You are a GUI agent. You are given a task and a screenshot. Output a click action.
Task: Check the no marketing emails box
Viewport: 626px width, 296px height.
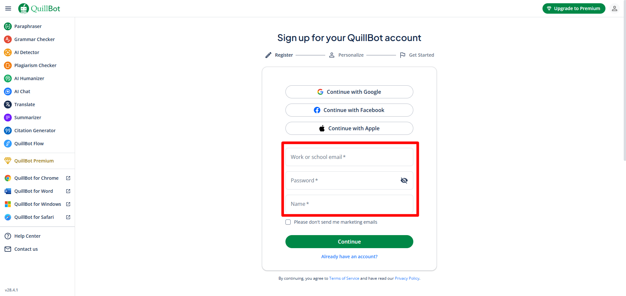[x=288, y=222]
